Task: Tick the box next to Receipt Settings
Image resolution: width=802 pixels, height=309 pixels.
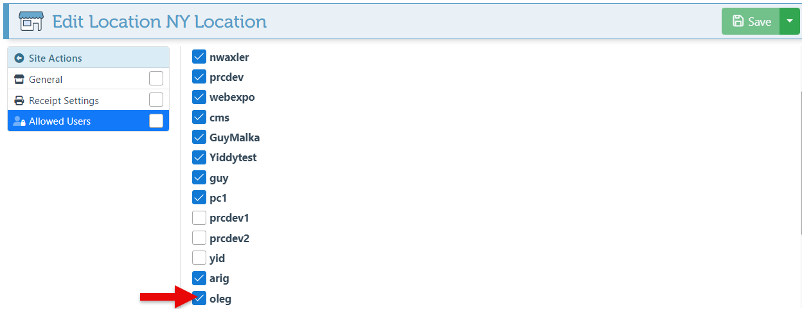Action: pyautogui.click(x=156, y=100)
